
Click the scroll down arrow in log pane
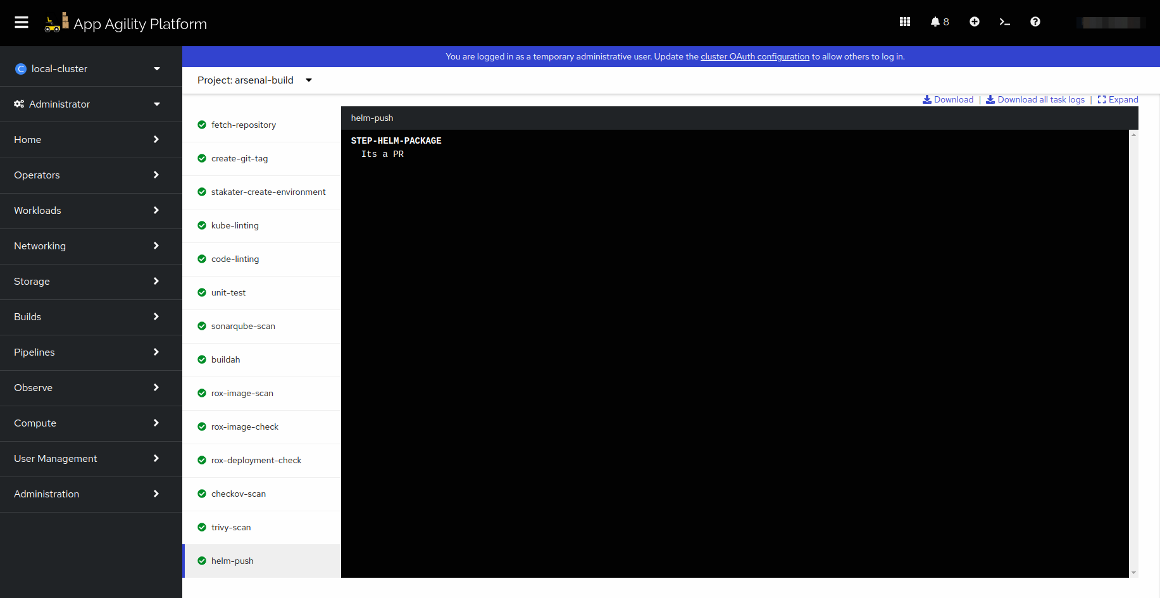1133,573
